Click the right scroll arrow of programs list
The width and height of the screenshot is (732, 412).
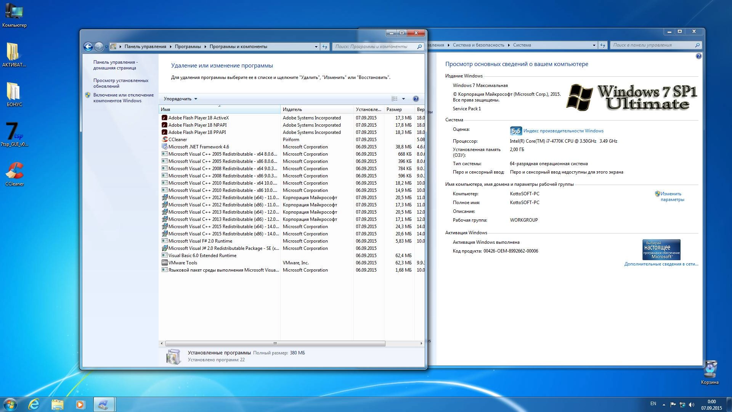coord(421,343)
